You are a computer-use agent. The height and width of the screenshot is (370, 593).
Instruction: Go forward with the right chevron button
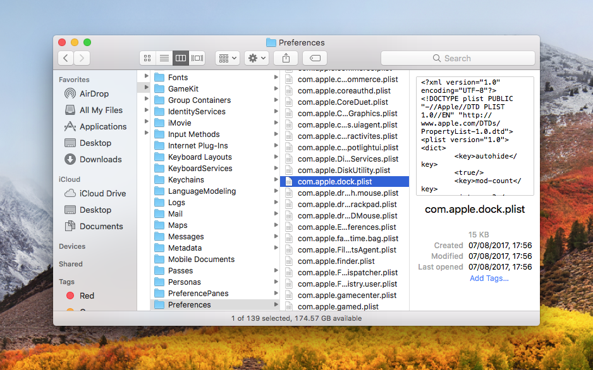(82, 58)
